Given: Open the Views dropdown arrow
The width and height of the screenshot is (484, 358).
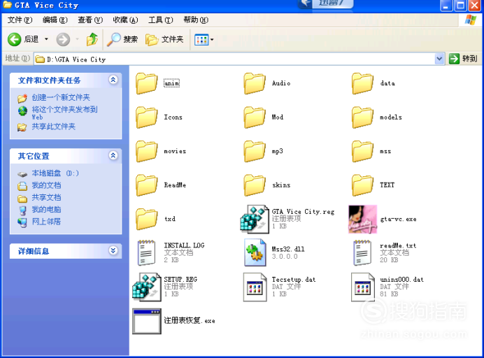Looking at the screenshot, I should coord(212,40).
